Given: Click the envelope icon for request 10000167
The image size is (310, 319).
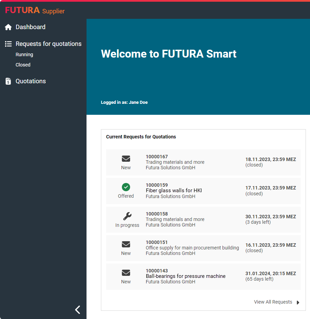Looking at the screenshot, I should click(x=126, y=159).
